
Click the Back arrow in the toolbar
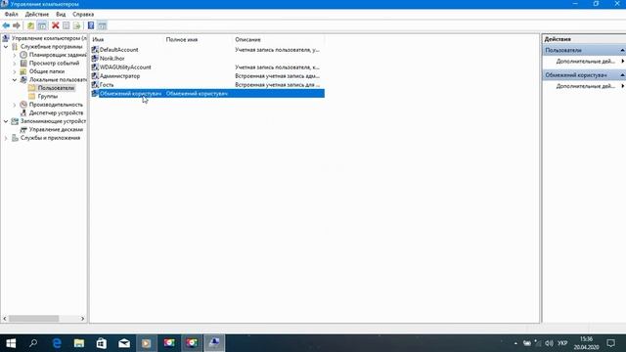point(6,25)
